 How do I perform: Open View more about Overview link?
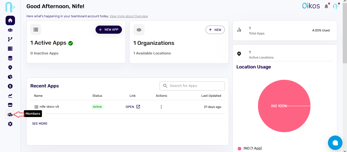pos(129,16)
